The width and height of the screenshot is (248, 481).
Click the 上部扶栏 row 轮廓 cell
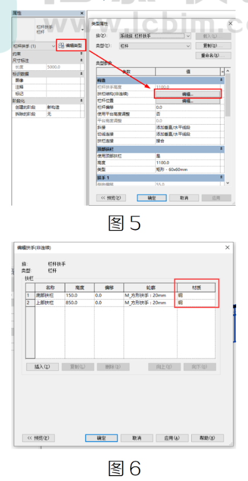(150, 303)
